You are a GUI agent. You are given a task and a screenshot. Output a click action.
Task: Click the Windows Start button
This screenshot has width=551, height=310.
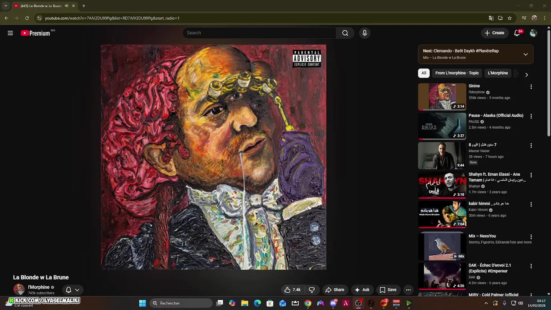point(142,303)
